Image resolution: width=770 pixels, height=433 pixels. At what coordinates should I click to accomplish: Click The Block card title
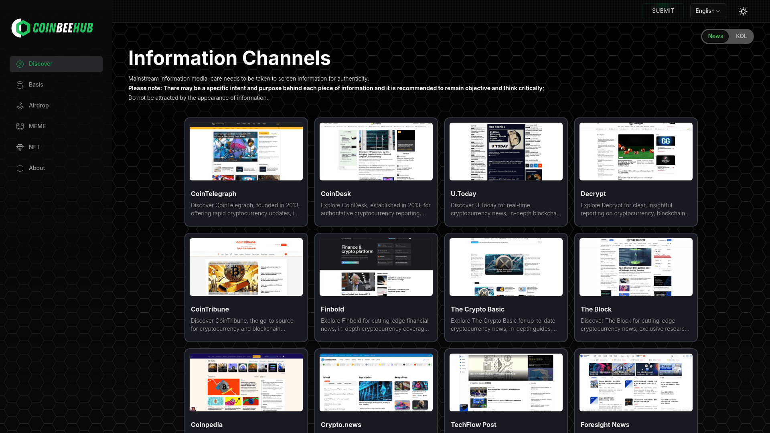(596, 310)
